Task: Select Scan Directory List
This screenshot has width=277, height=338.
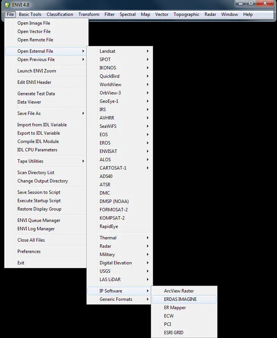Action: [47, 173]
